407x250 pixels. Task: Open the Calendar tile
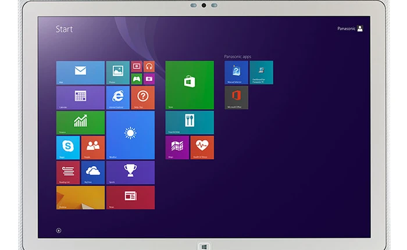click(80, 98)
